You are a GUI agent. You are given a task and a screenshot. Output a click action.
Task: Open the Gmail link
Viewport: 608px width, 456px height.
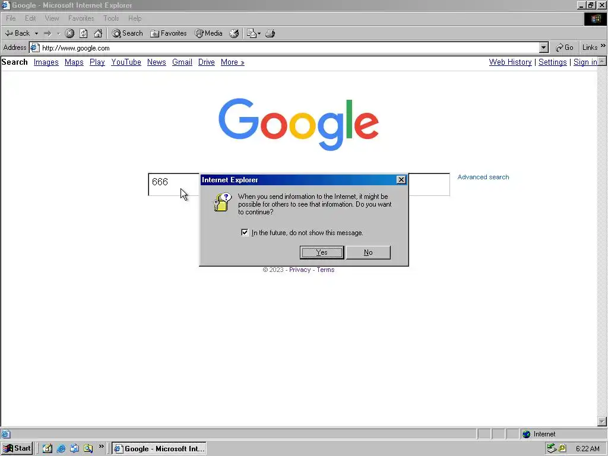click(x=182, y=62)
